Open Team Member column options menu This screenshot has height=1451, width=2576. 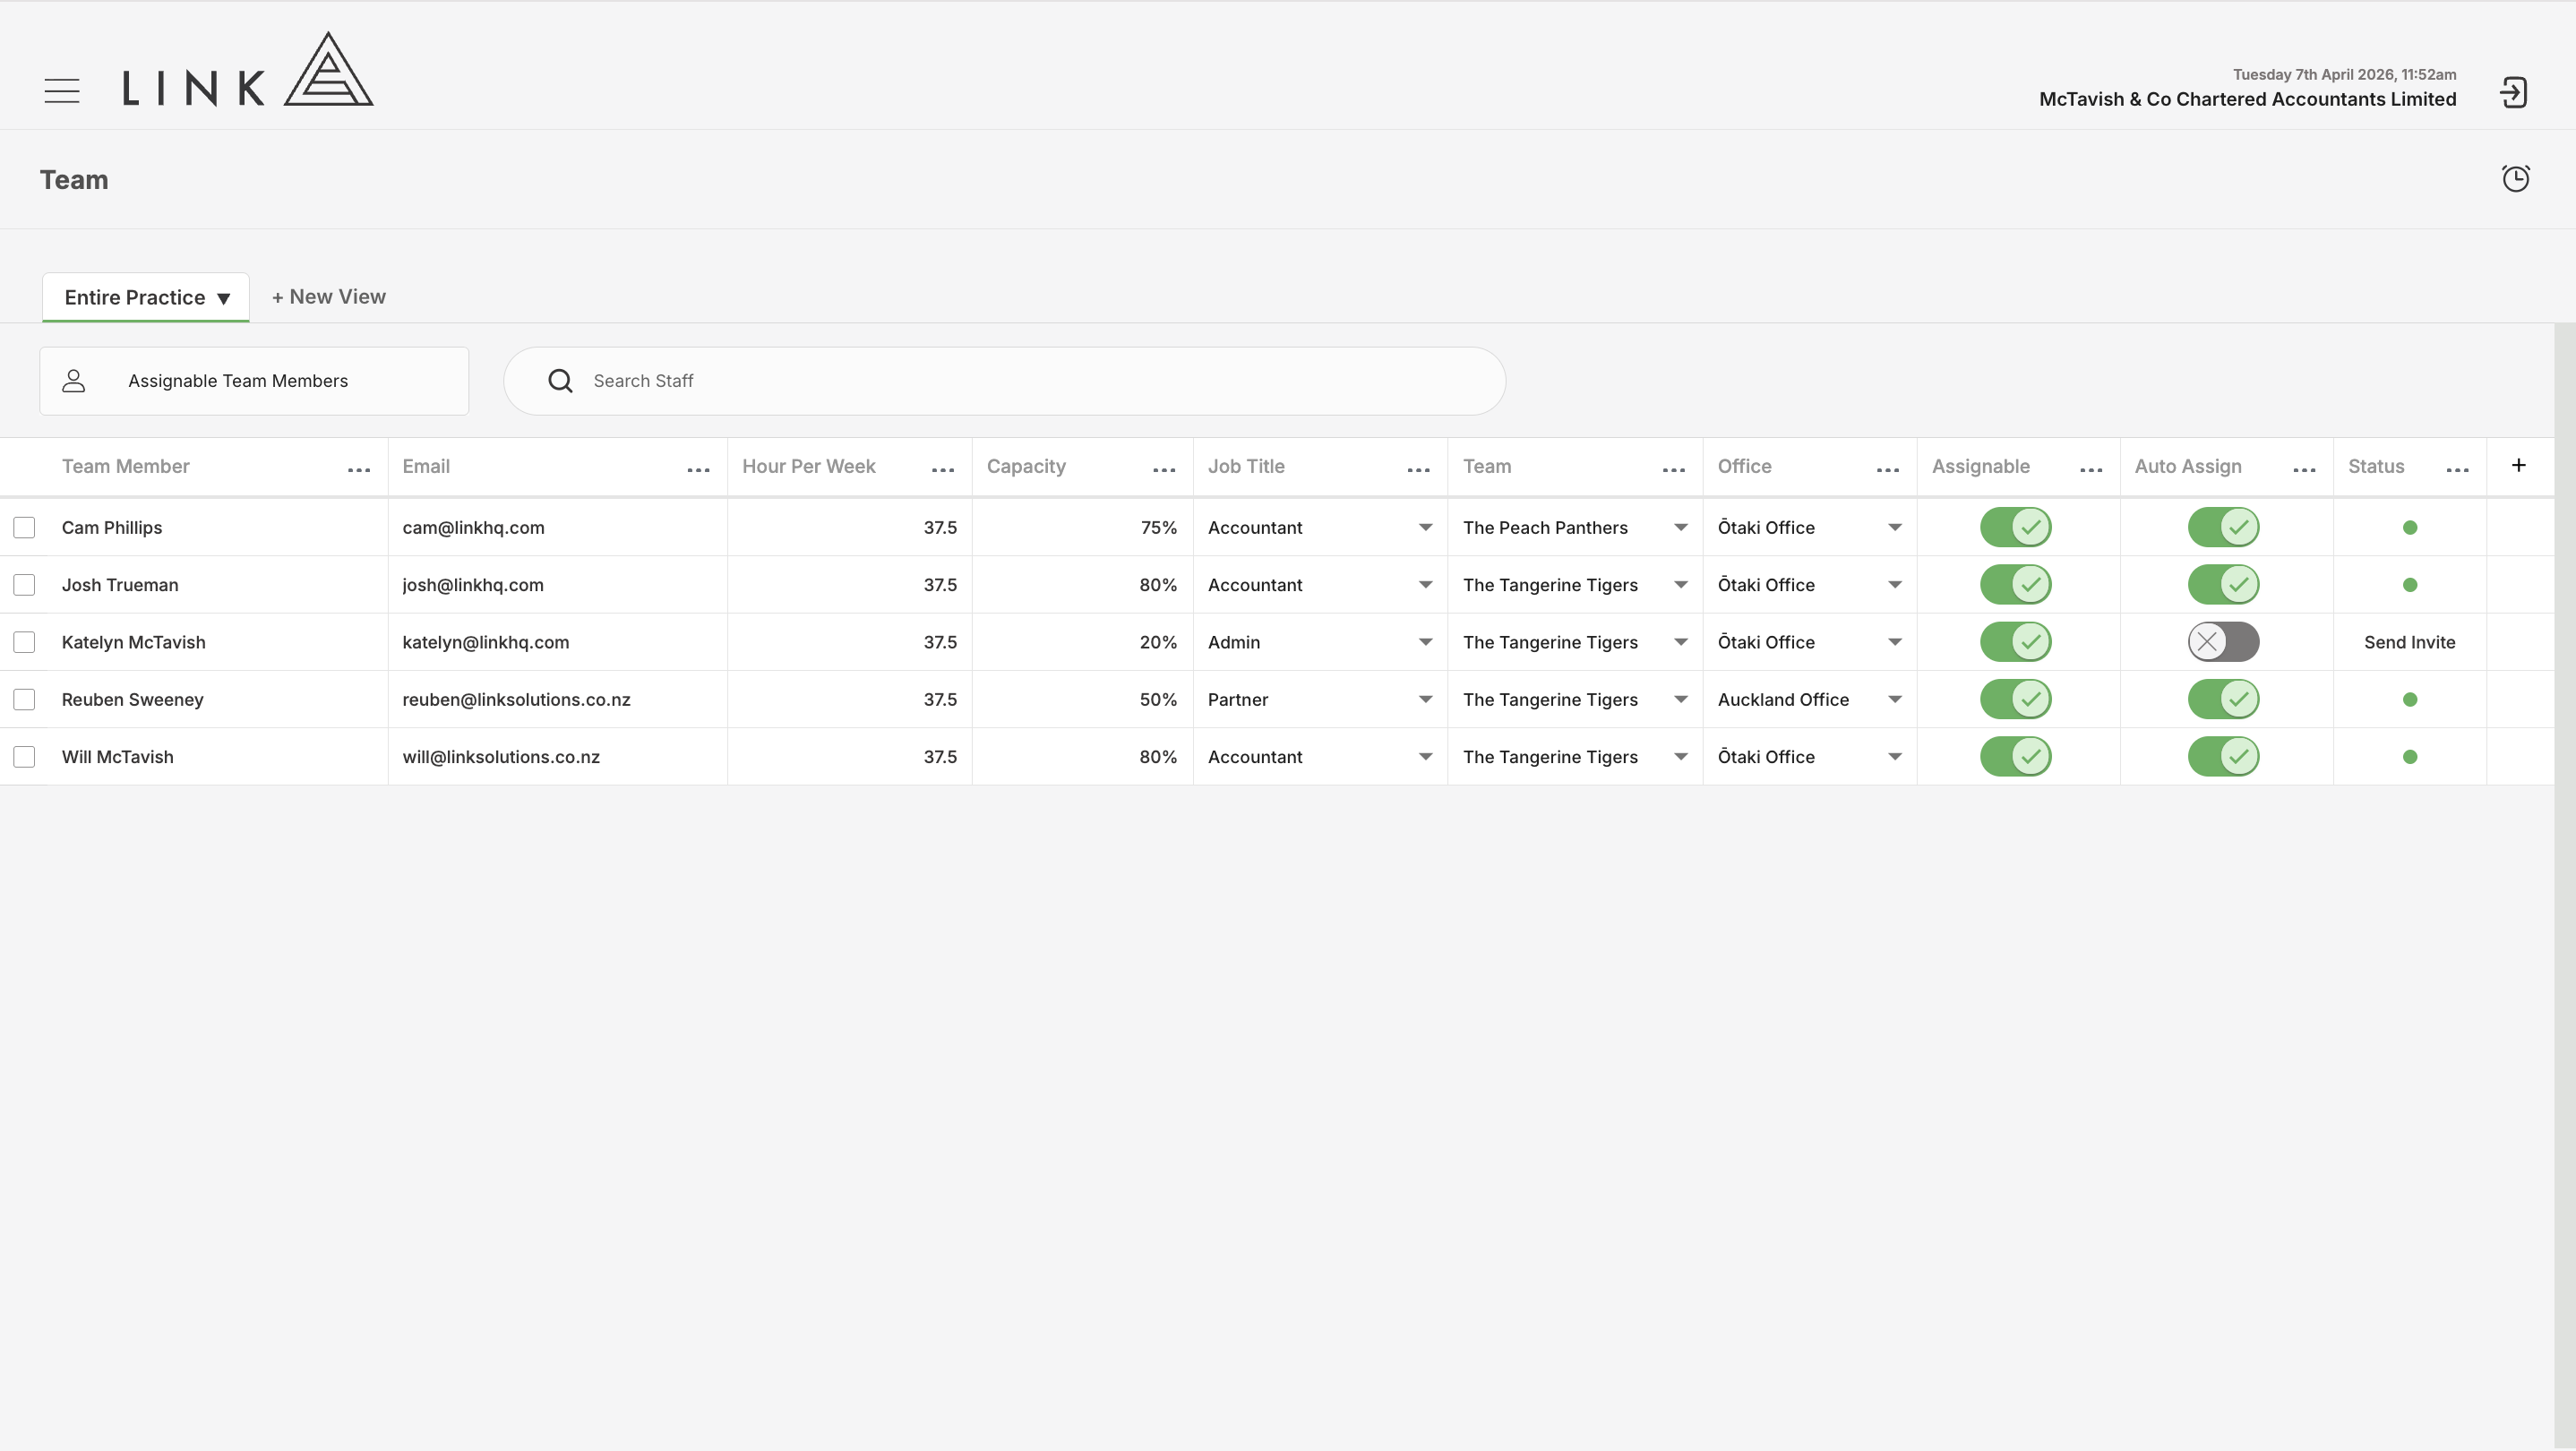click(359, 469)
